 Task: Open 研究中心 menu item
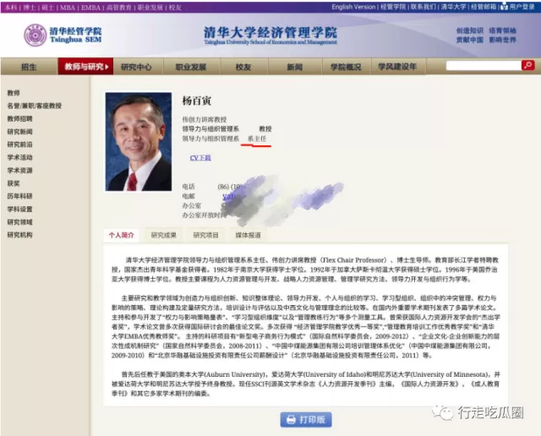point(136,67)
